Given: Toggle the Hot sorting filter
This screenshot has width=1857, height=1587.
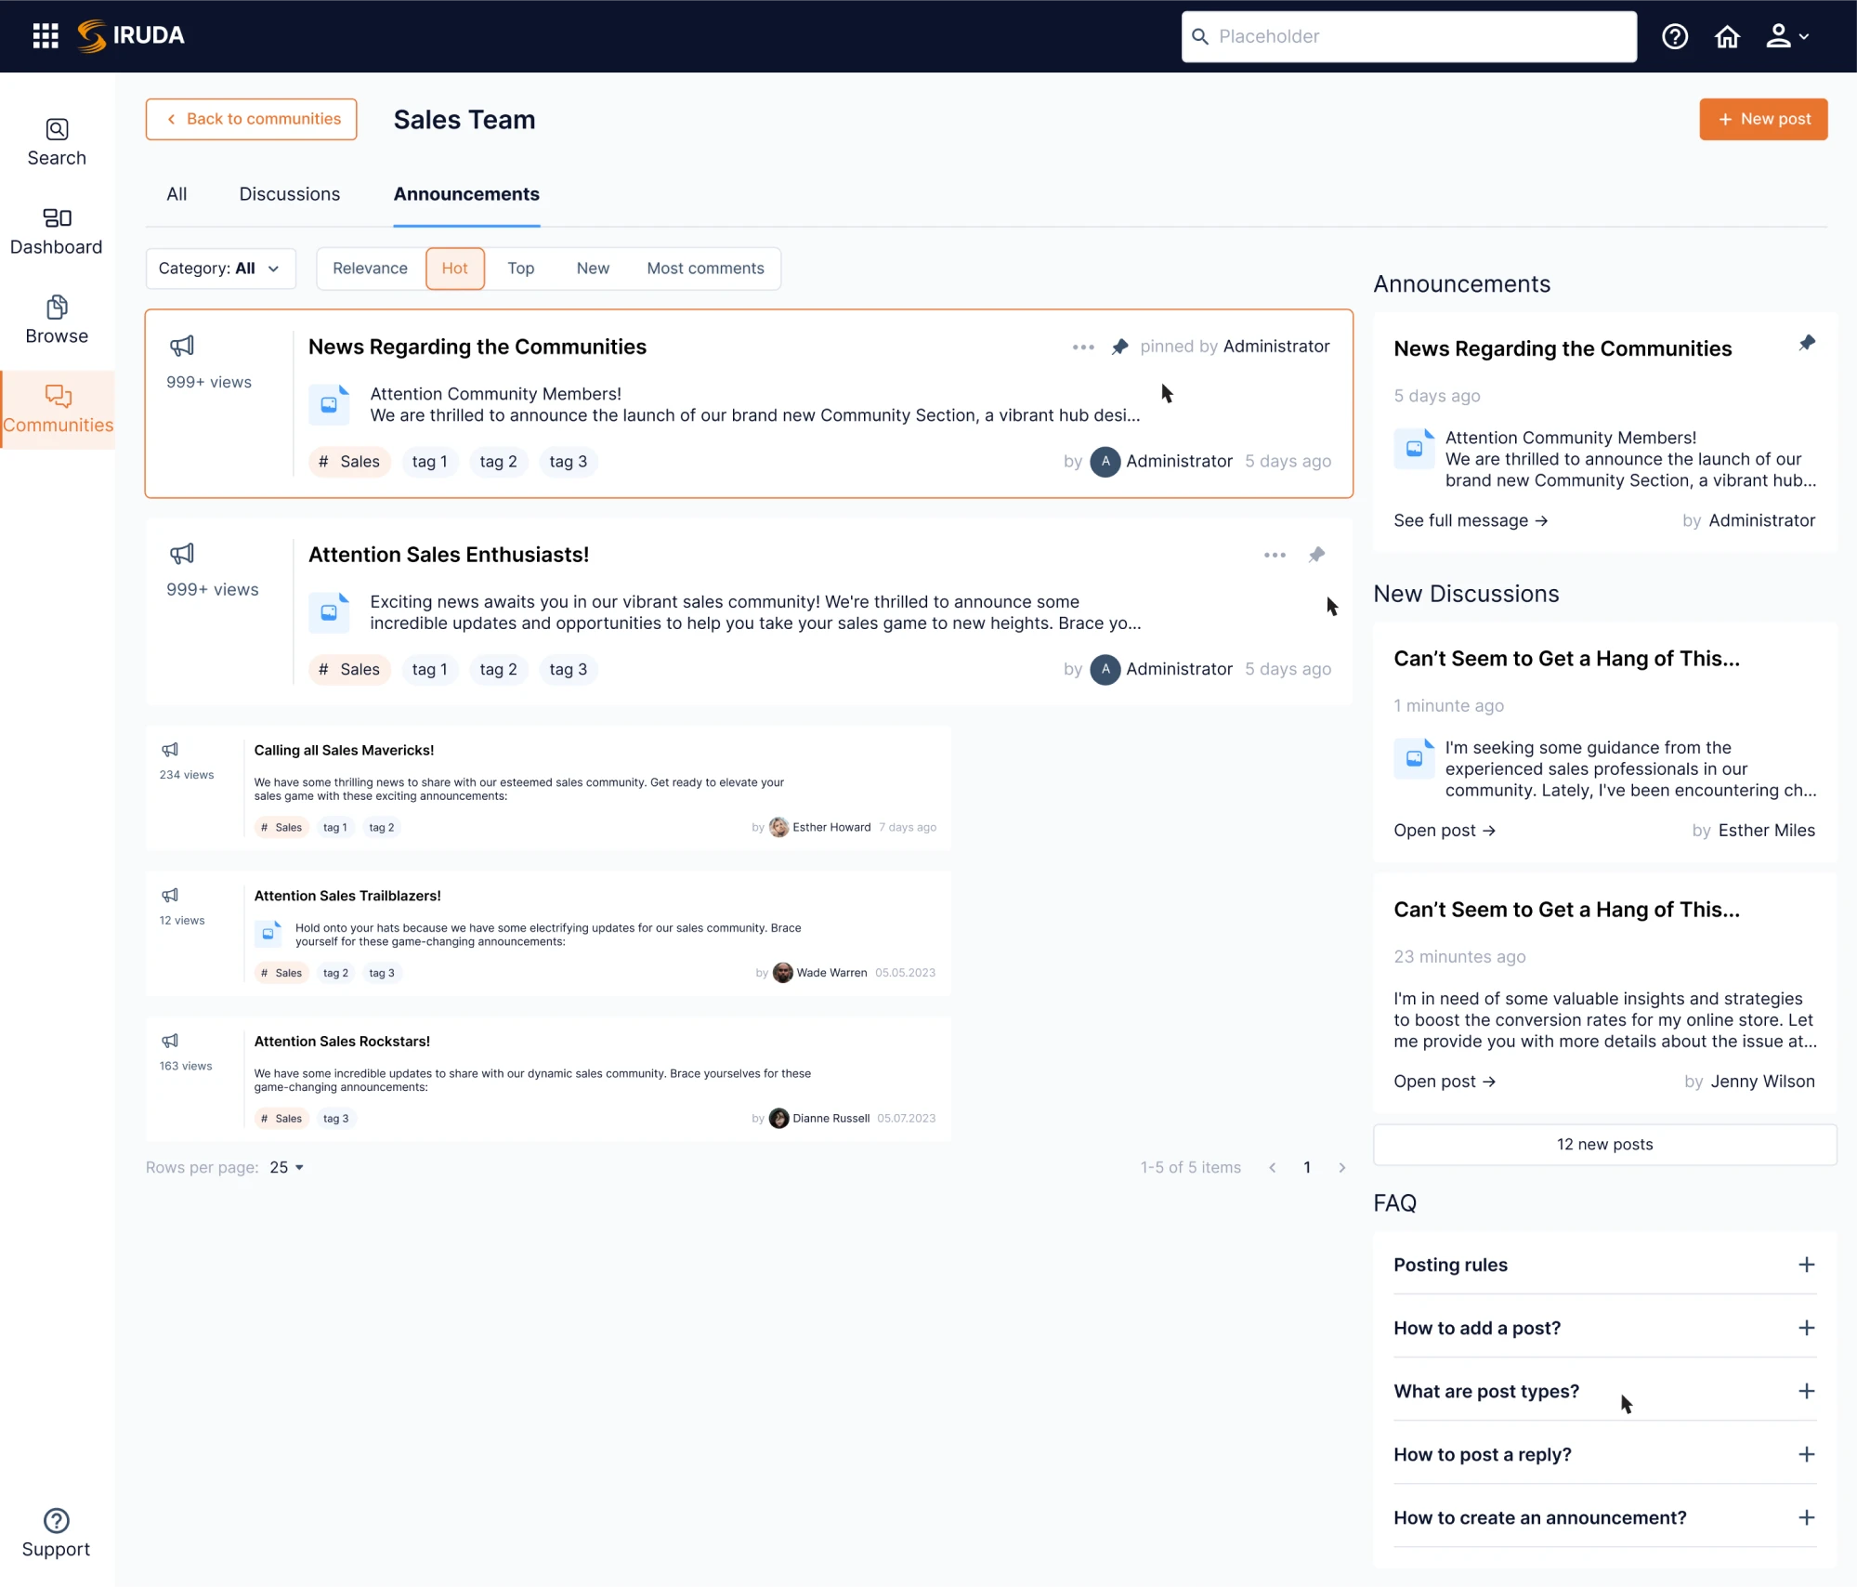Looking at the screenshot, I should 454,269.
